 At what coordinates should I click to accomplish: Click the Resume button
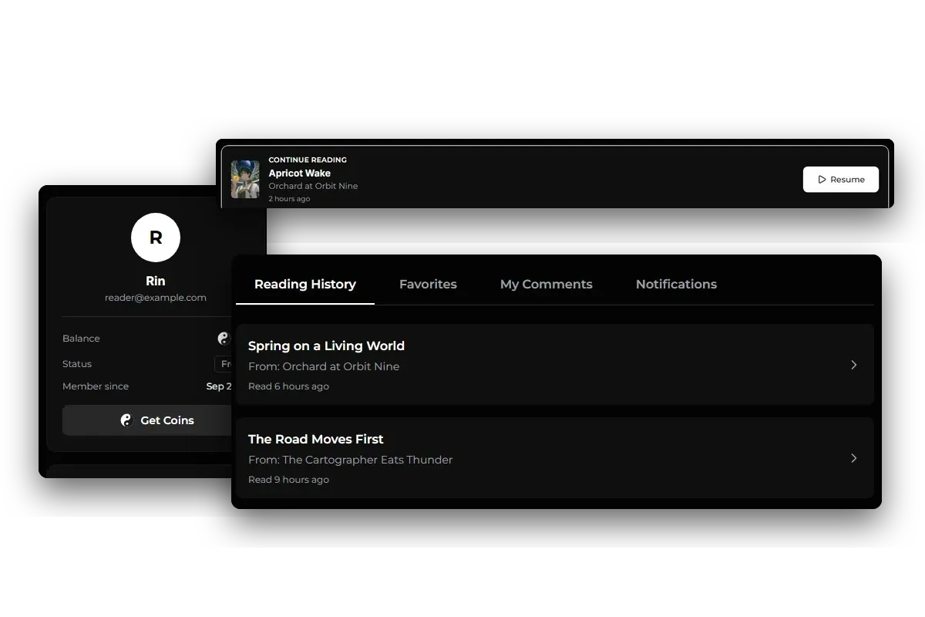click(840, 179)
